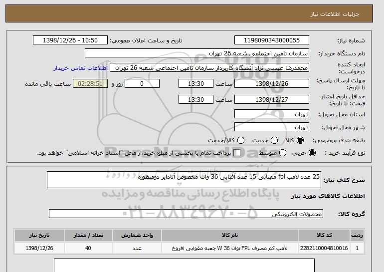
Task: Select the کالا/خدمت radio button
Action: 241,140
